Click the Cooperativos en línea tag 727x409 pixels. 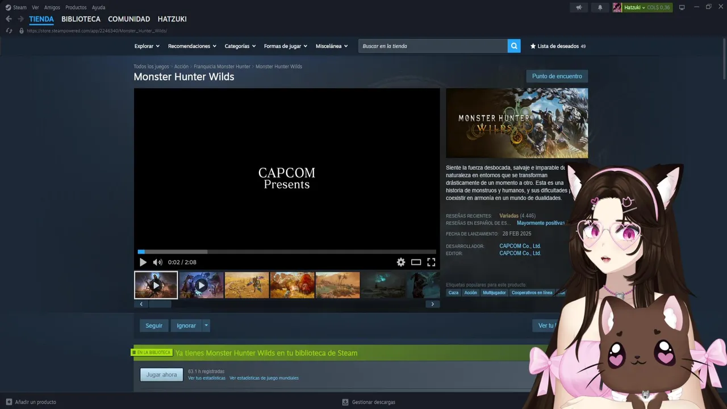click(x=532, y=293)
